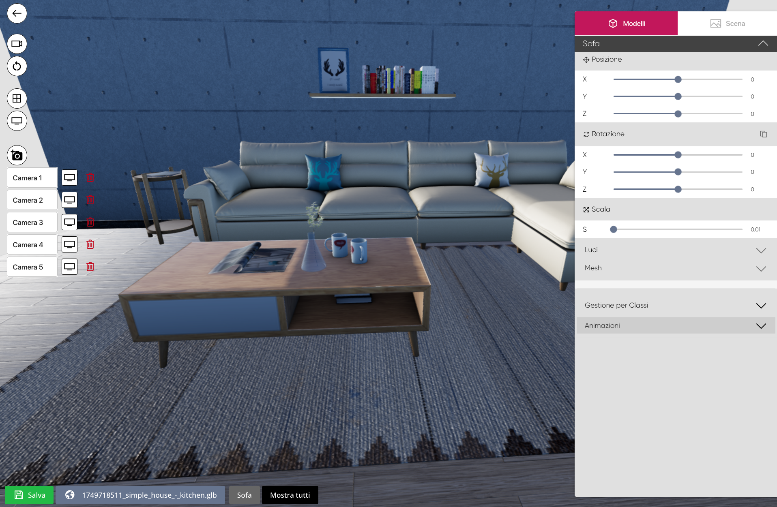This screenshot has height=507, width=777.
Task: Click monitor view icon for Camera 5
Action: click(x=69, y=267)
